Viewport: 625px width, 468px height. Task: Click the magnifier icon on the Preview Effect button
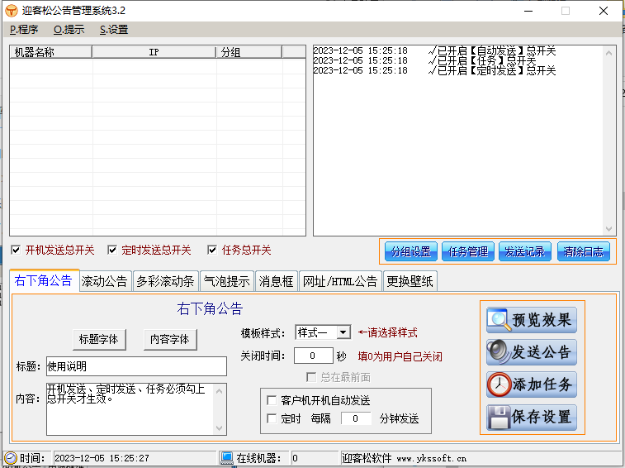click(499, 320)
